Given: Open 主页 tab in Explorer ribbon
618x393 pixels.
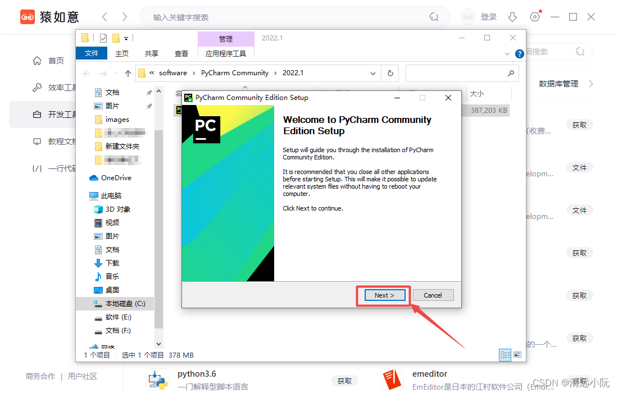Looking at the screenshot, I should [122, 53].
